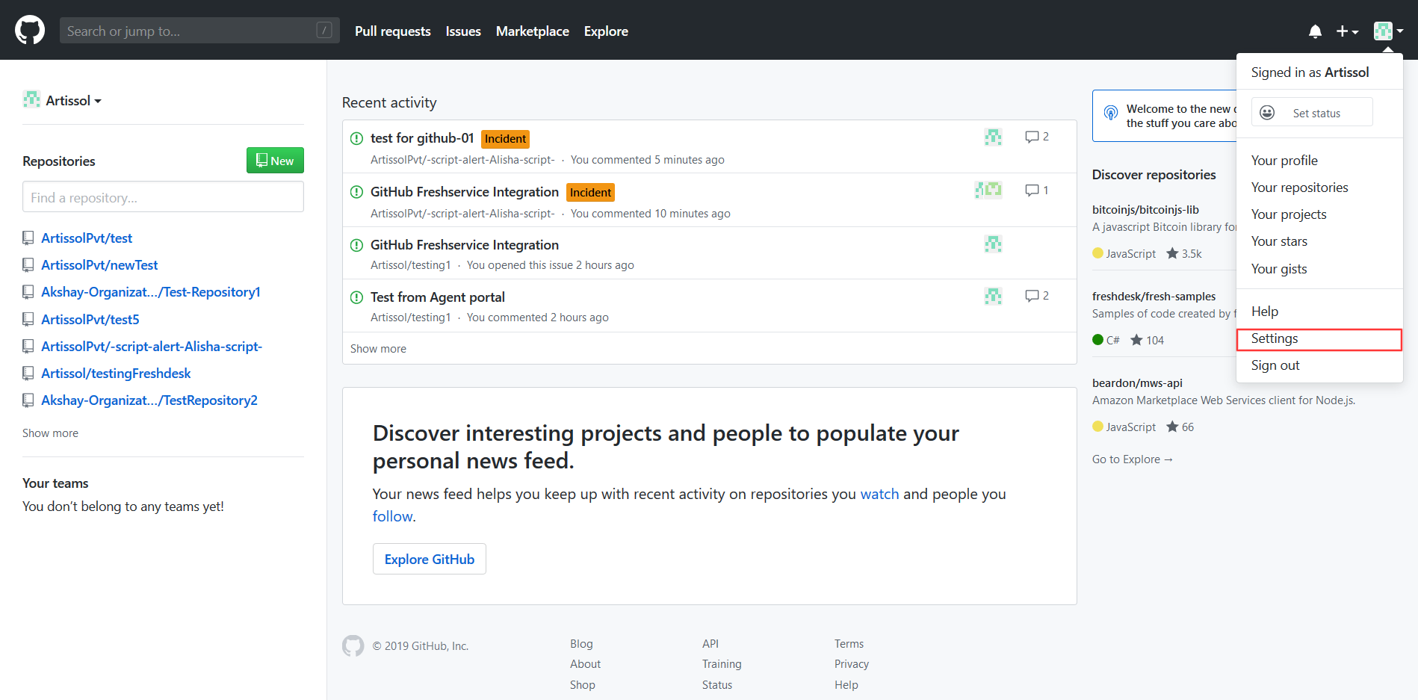Open ArtissolPvt/-script-alert-Alisha-script- repository link

[x=152, y=347]
